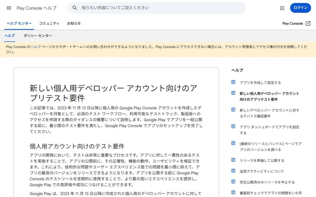
Task: Switch to the ヘルプ センター tab
Action: [x=19, y=23]
